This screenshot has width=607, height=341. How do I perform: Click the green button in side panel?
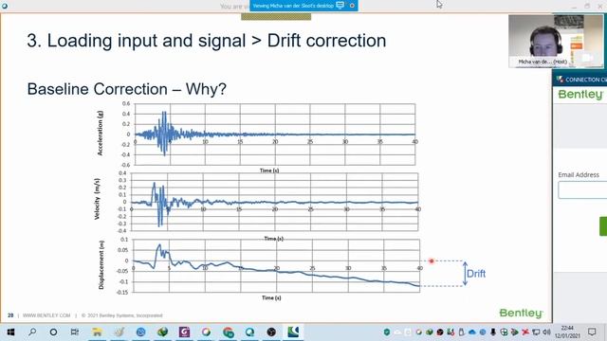603,226
